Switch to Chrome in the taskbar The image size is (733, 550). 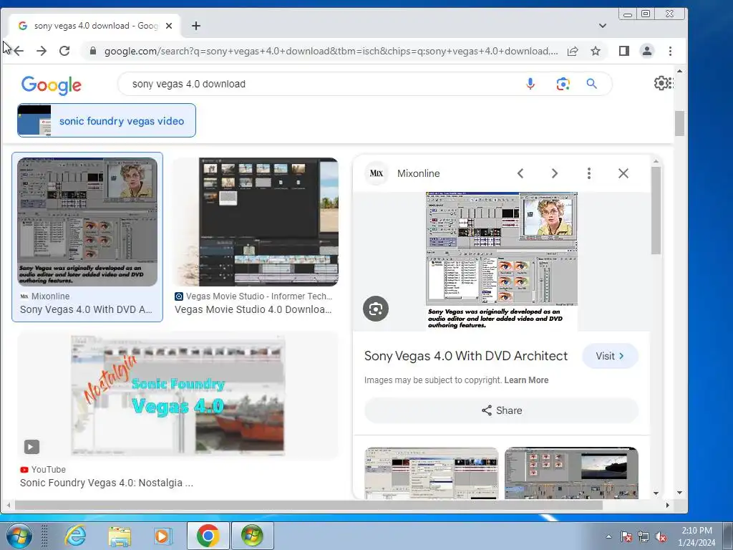pos(208,536)
